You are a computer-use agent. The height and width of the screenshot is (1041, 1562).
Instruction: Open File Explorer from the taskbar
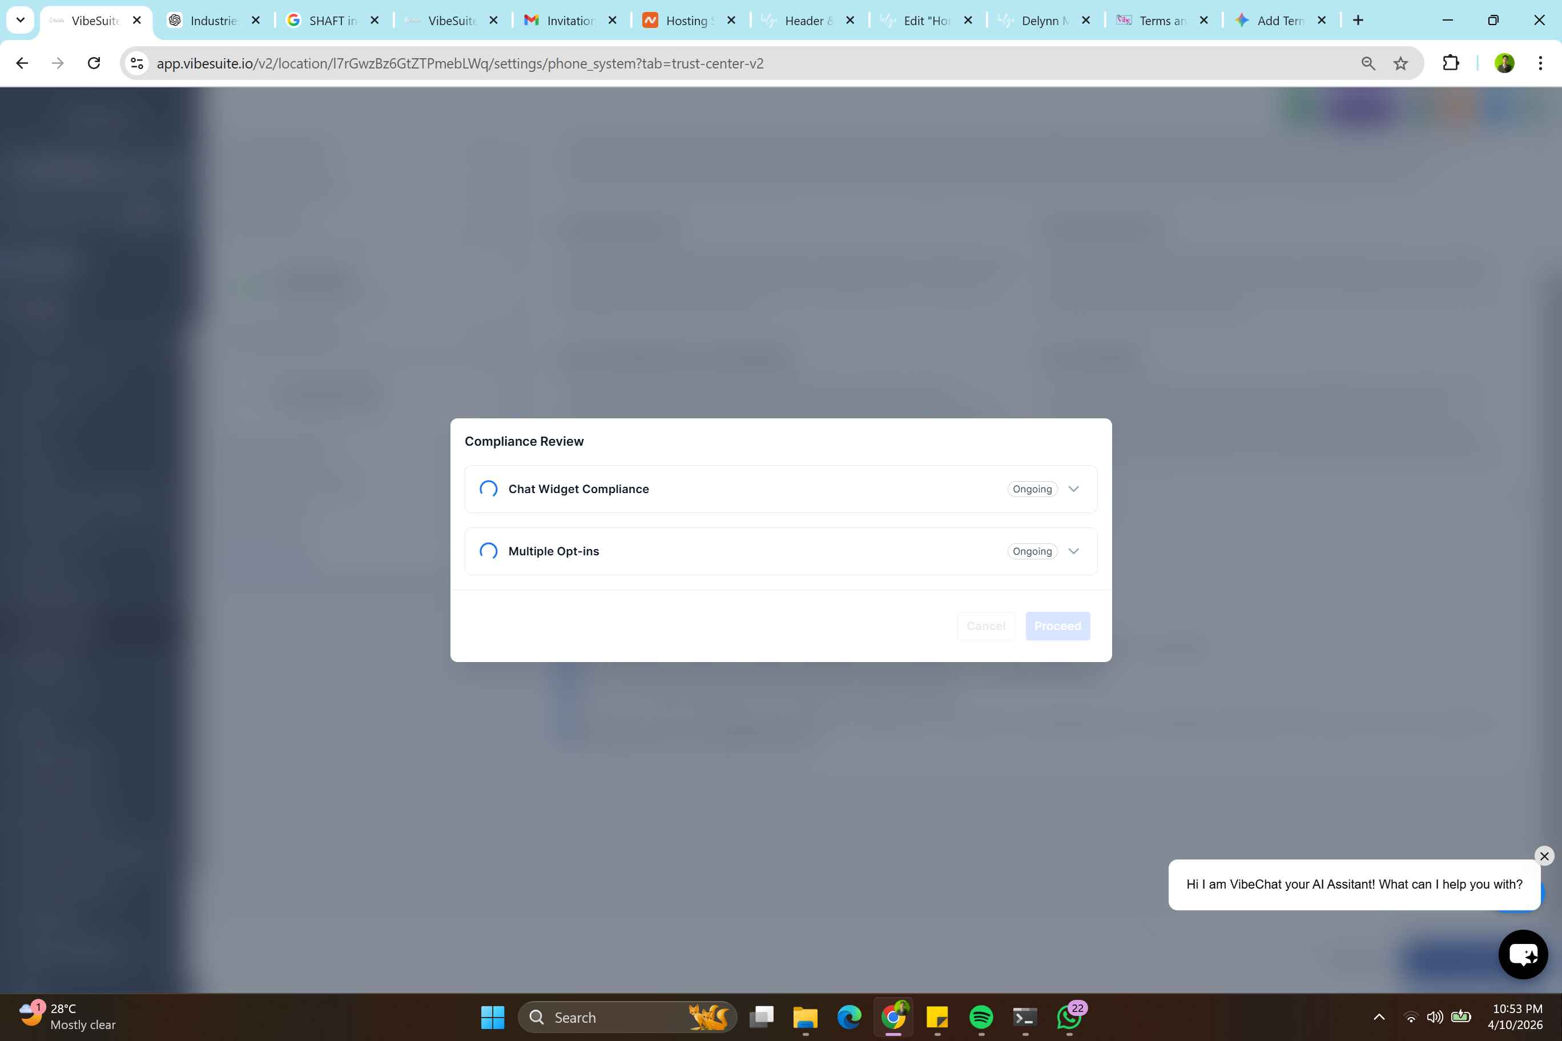click(805, 1017)
